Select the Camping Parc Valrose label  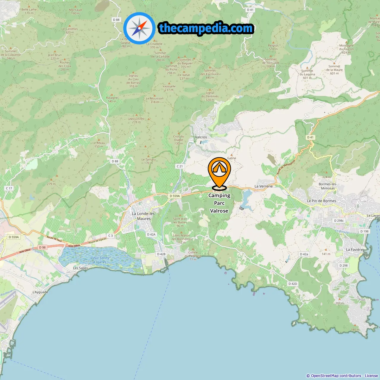point(219,203)
